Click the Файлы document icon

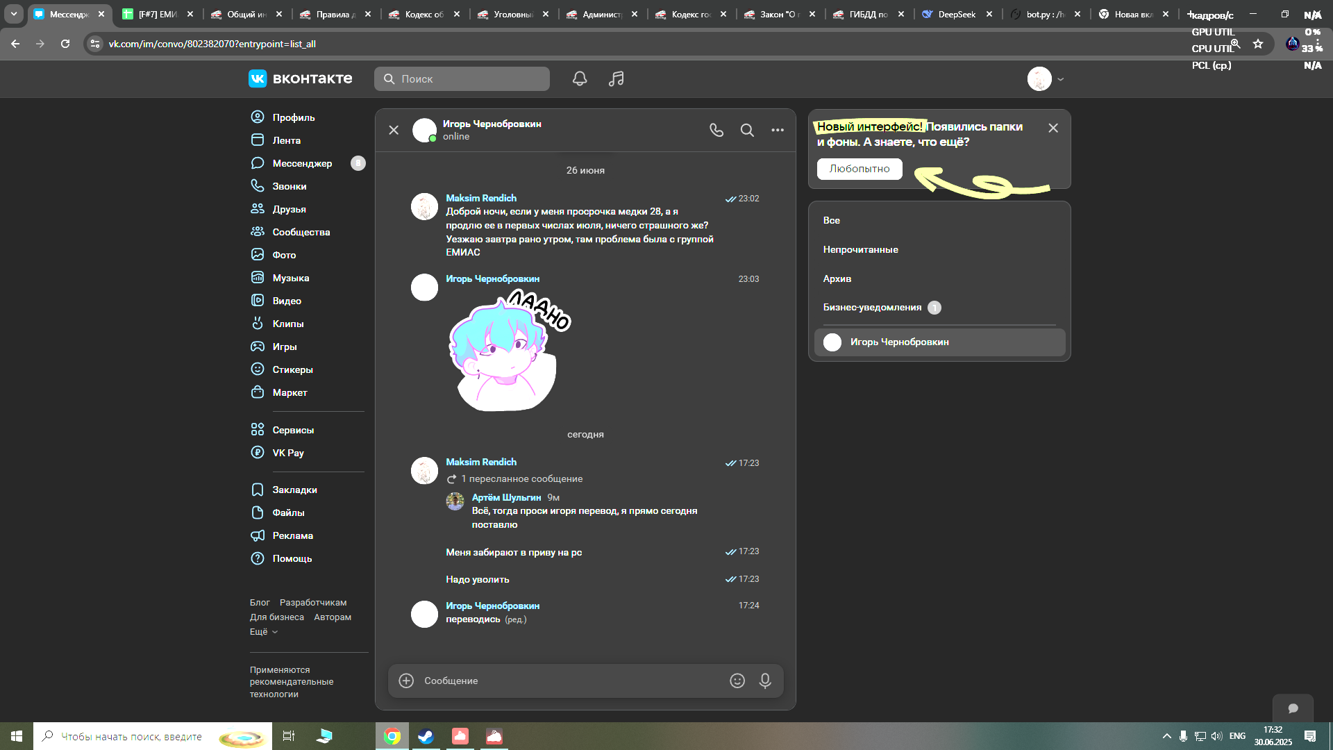[258, 512]
